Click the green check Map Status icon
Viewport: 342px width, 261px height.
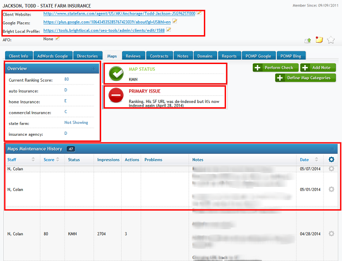tap(116, 74)
